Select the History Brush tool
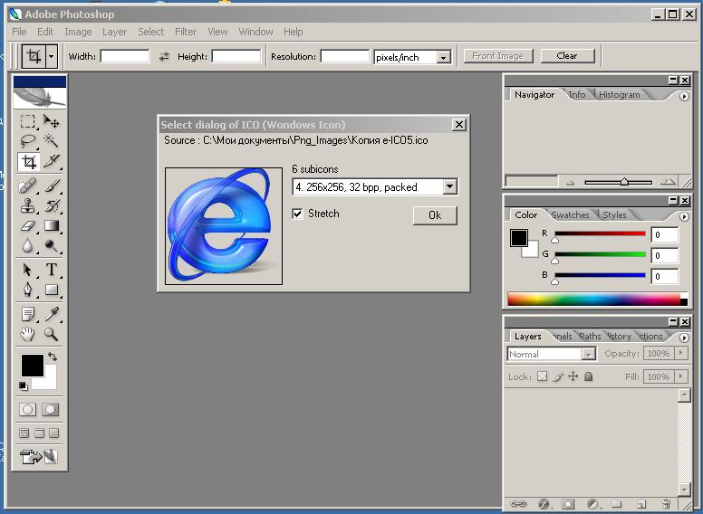Image resolution: width=703 pixels, height=514 pixels. (51, 205)
